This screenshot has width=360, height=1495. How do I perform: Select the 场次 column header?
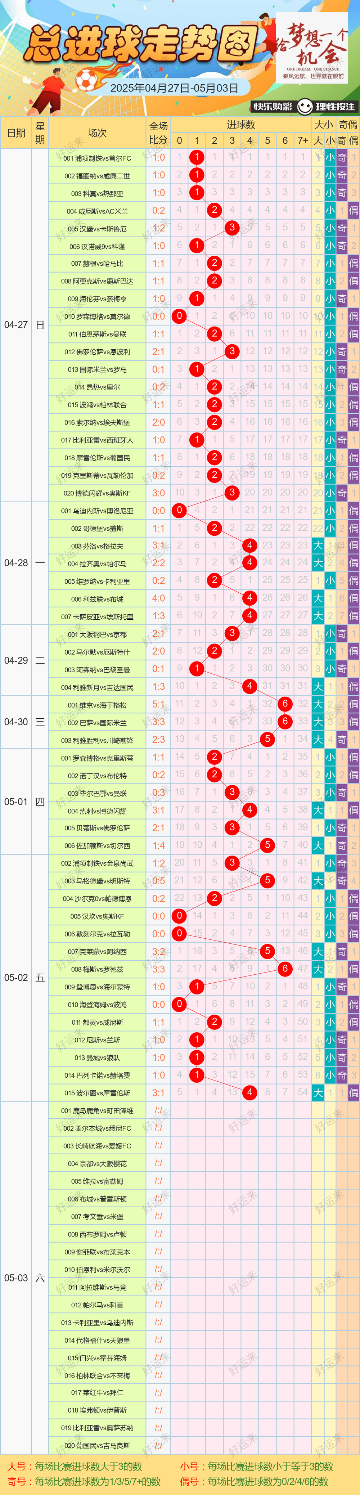[98, 133]
